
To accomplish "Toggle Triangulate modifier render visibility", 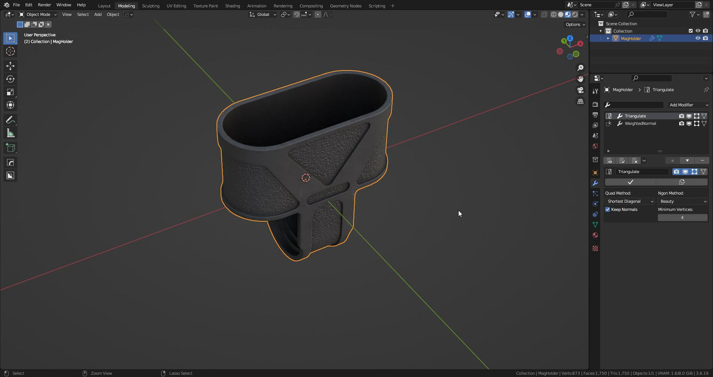I will point(681,116).
